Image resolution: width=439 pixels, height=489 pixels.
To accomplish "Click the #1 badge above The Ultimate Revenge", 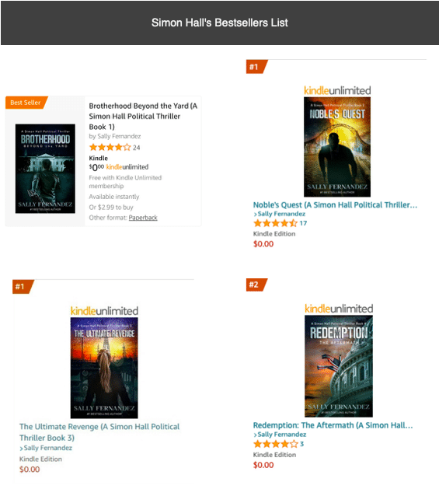I will [x=23, y=287].
